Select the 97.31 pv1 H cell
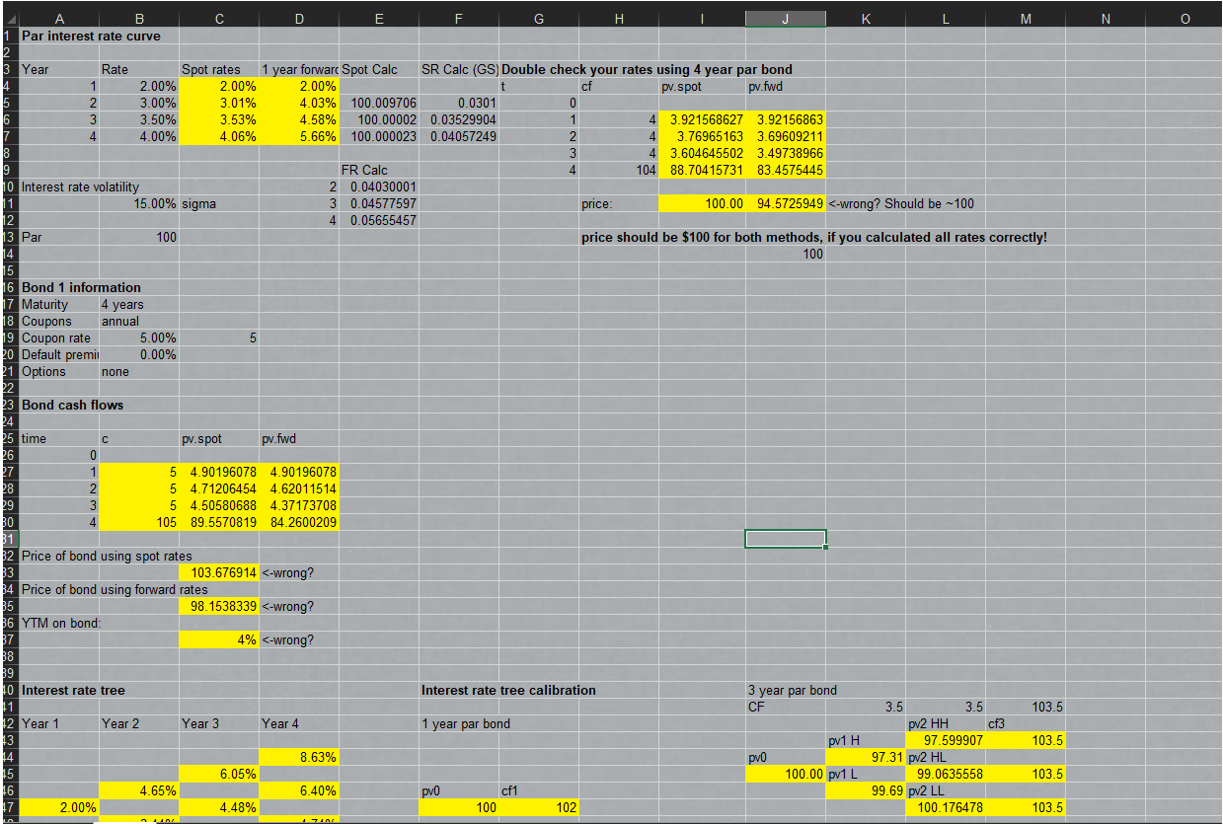Image resolution: width=1223 pixels, height=824 pixels. point(865,757)
